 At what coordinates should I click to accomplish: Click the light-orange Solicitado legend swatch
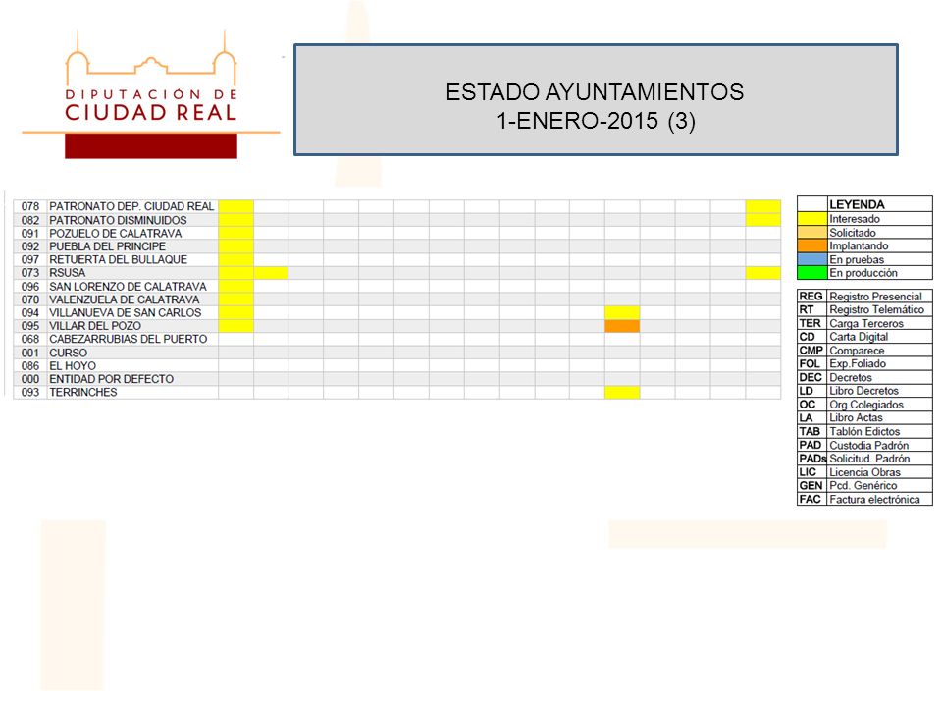click(812, 233)
